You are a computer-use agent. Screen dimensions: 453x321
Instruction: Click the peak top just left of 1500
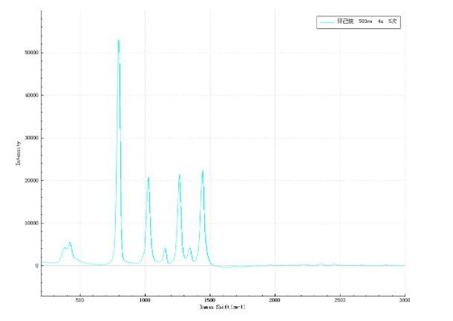[202, 171]
